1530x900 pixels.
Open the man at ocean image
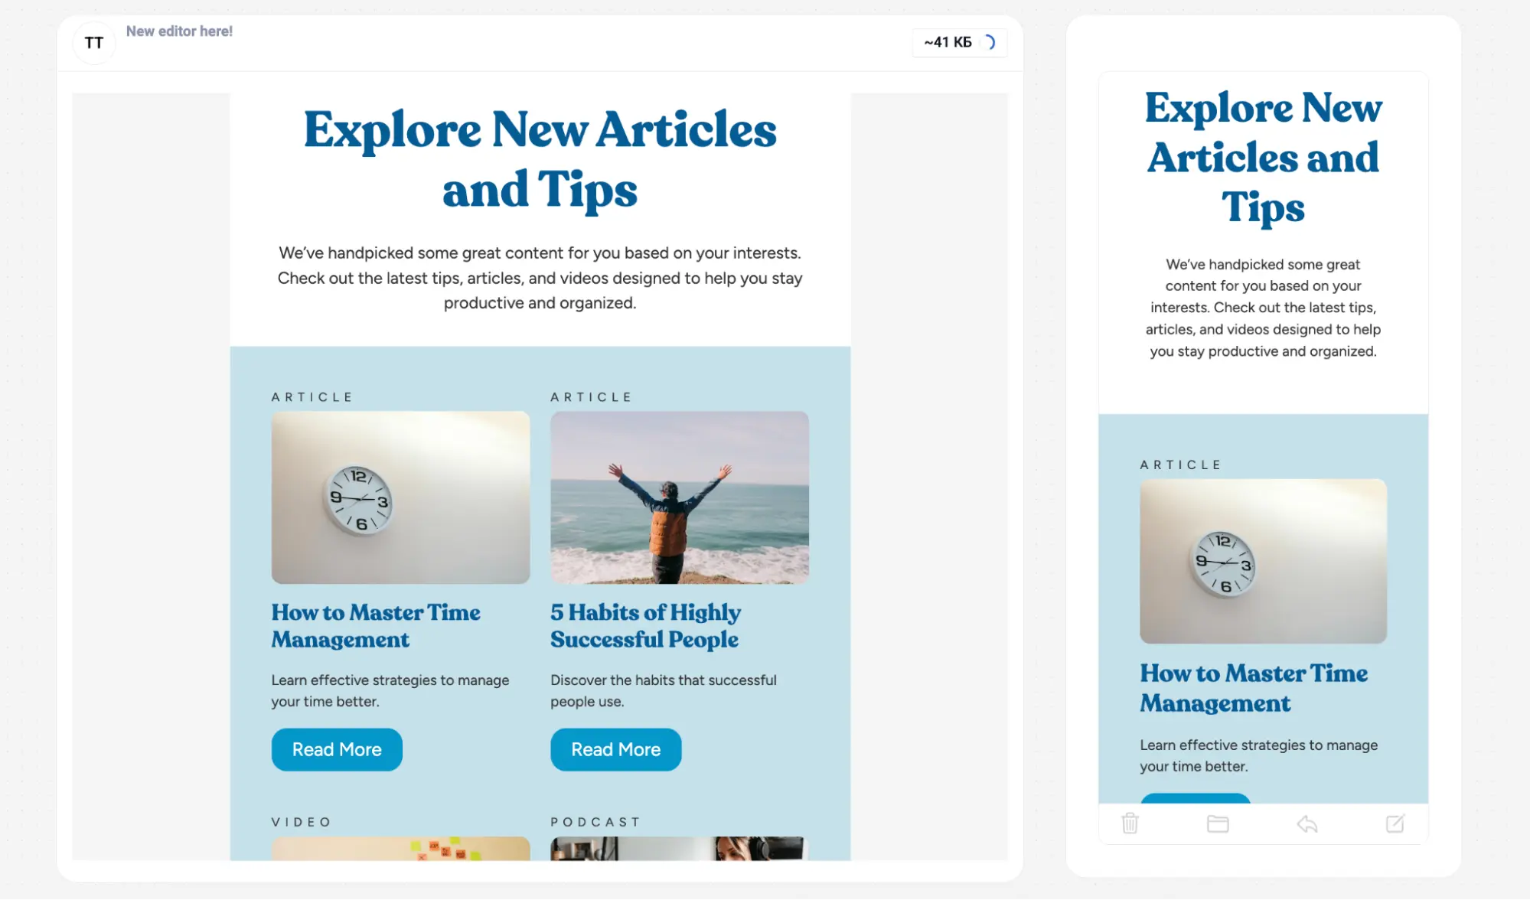680,497
